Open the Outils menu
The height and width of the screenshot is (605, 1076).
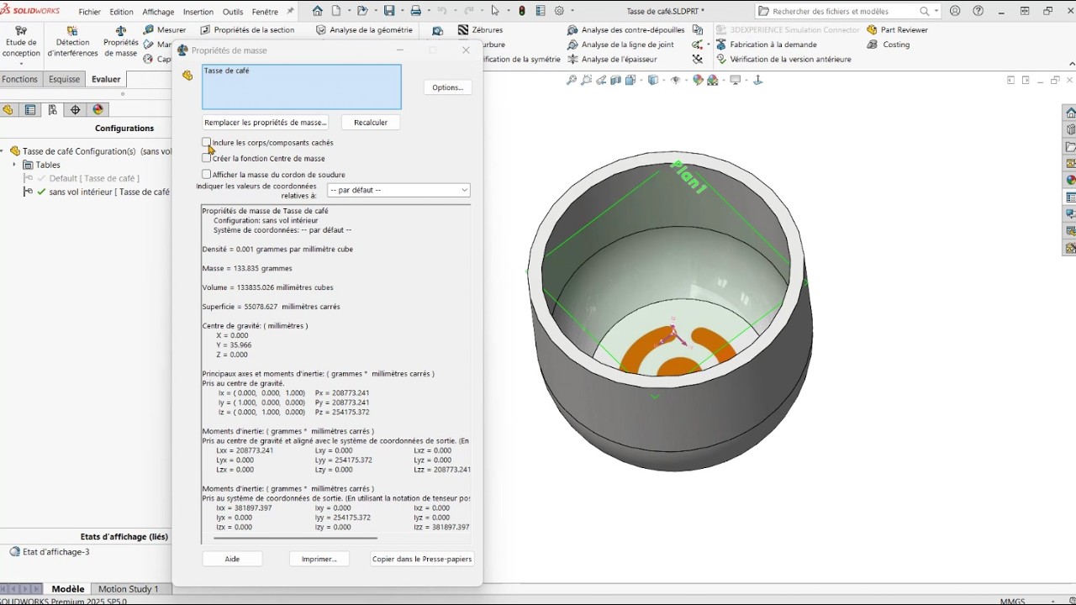pos(233,12)
